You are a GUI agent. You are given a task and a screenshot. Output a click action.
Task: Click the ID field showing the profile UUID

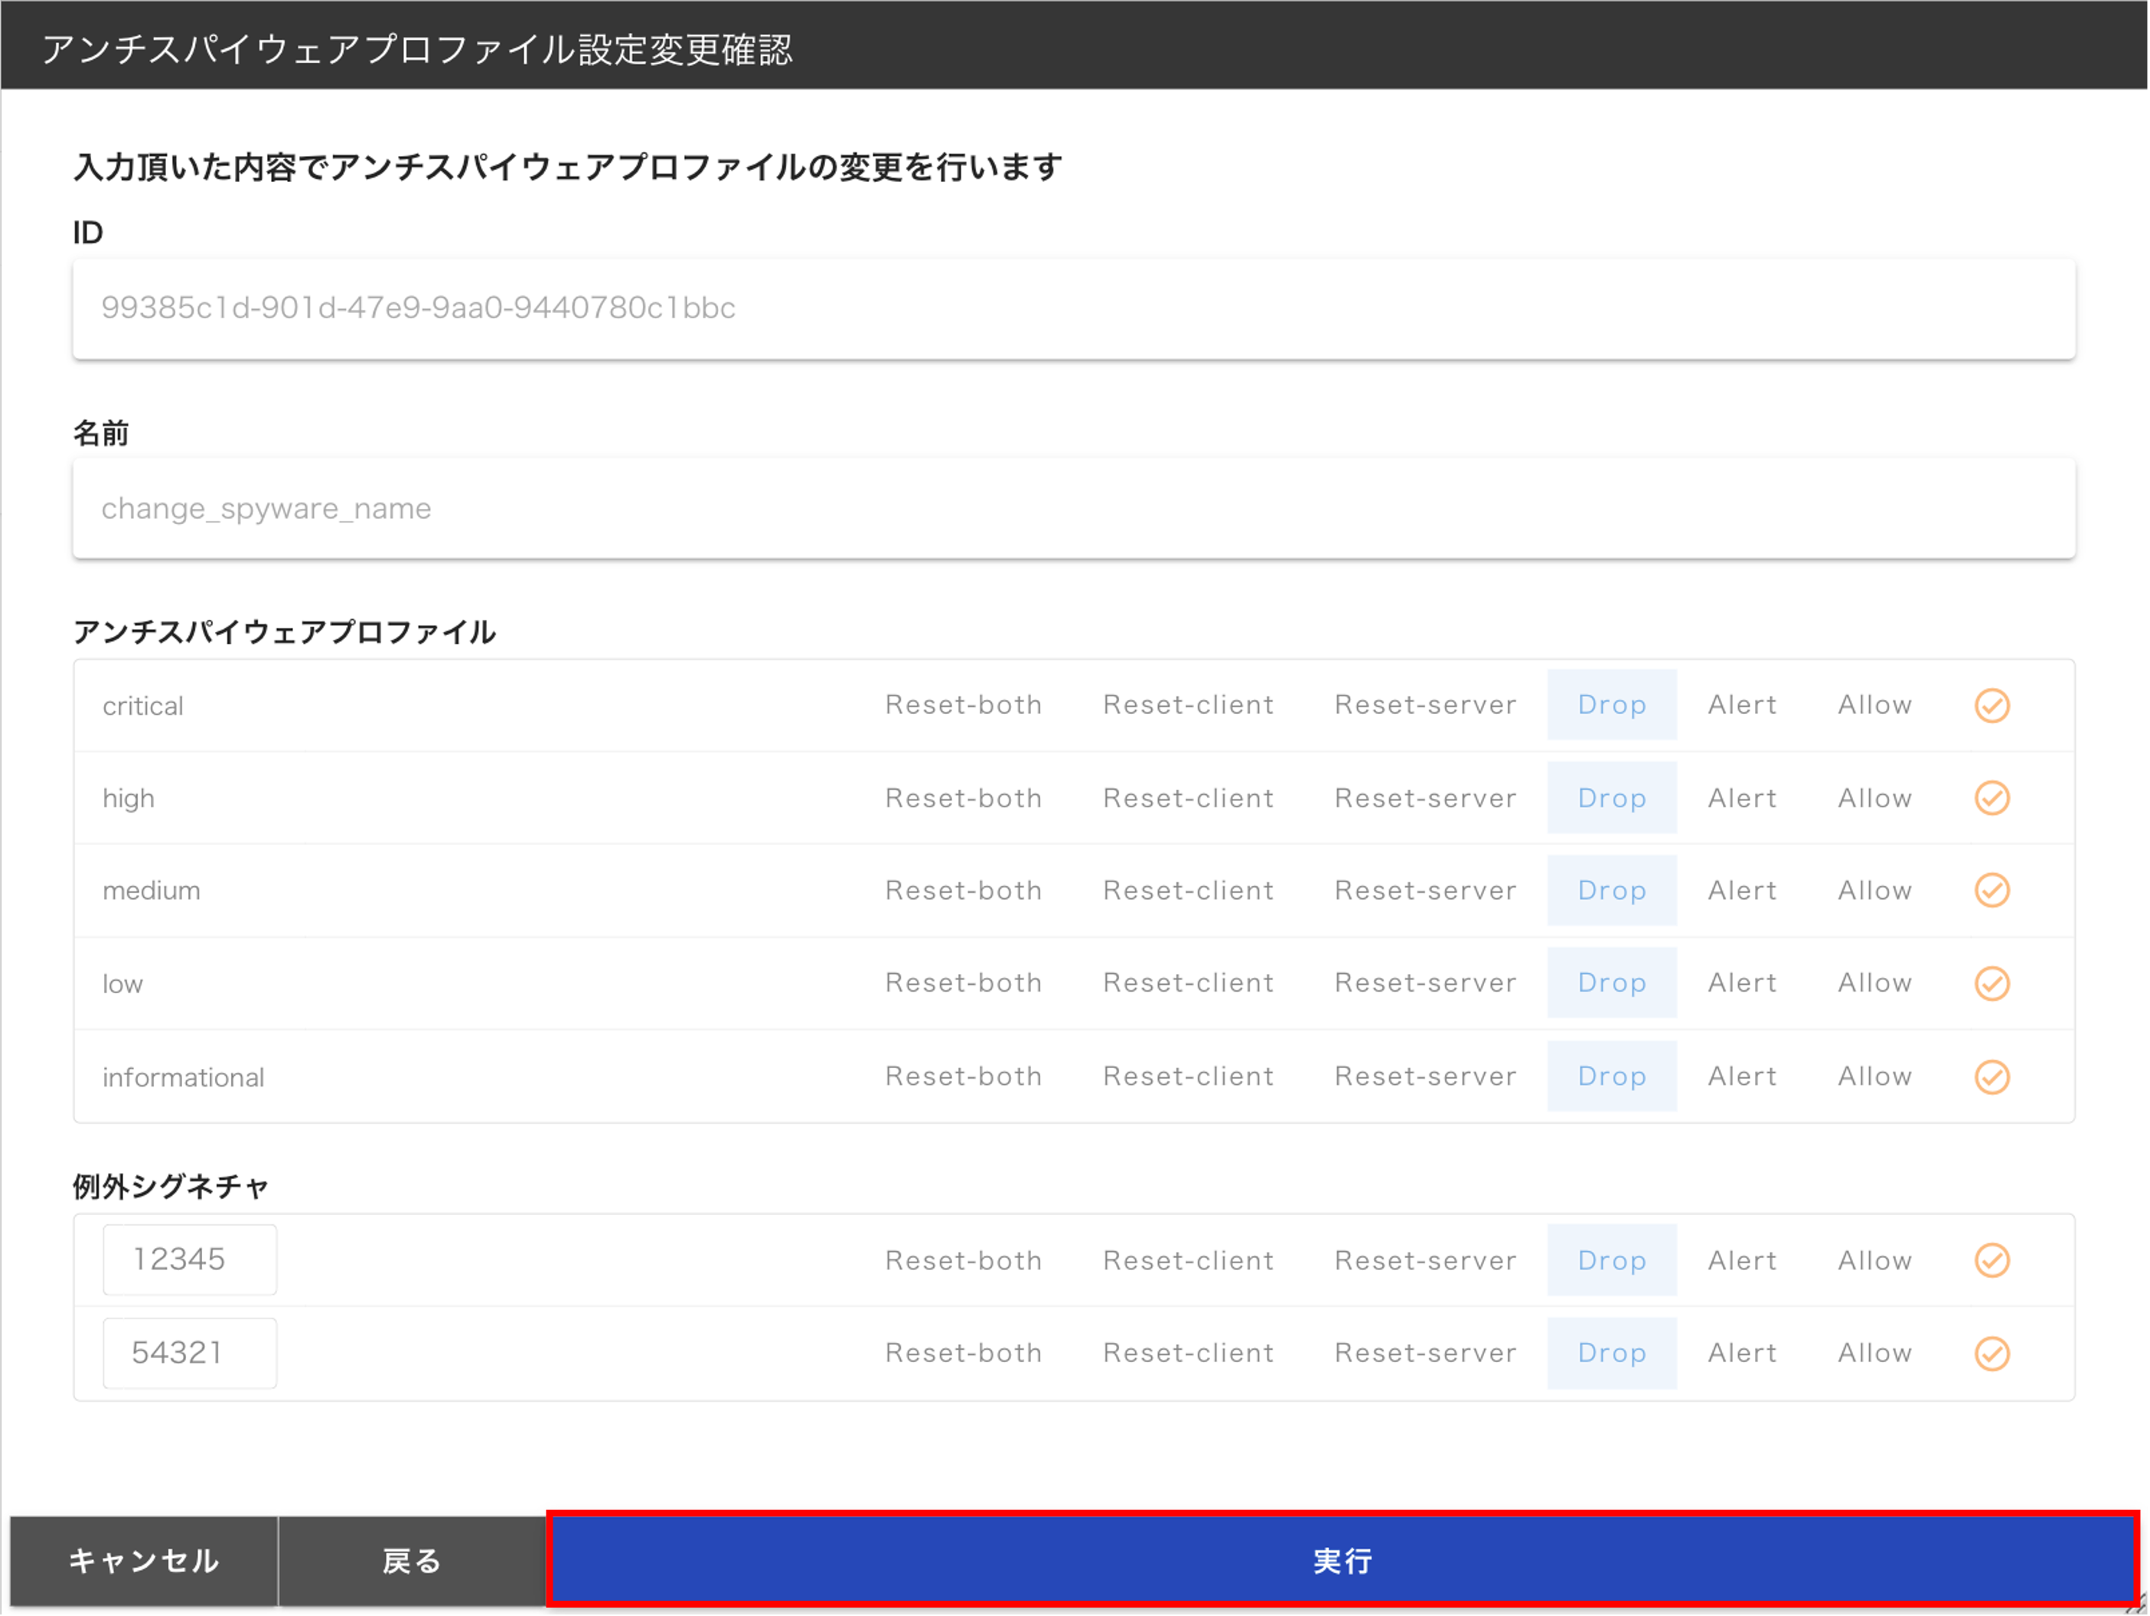1072,308
